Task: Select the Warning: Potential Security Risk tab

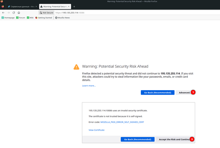Action: point(53,6)
